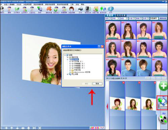Select 我的电脑 in the folder tree

coord(75,59)
